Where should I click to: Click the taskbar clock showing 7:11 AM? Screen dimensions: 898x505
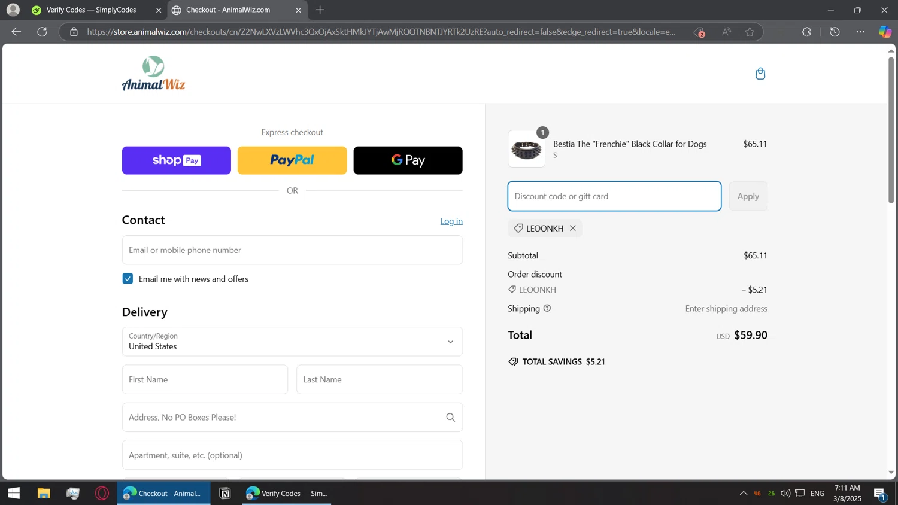tap(847, 493)
